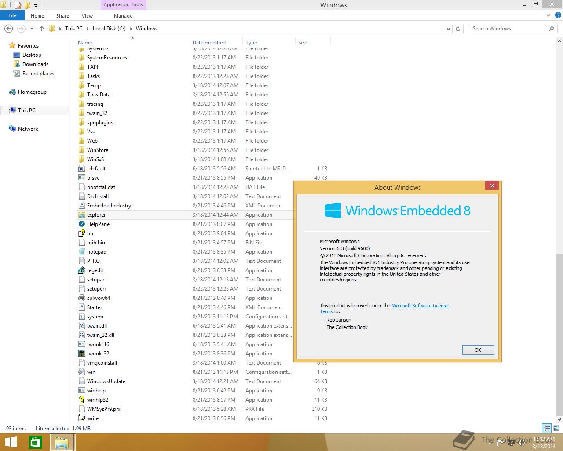Close the About Windows dialog
The height and width of the screenshot is (451, 563).
click(x=492, y=186)
